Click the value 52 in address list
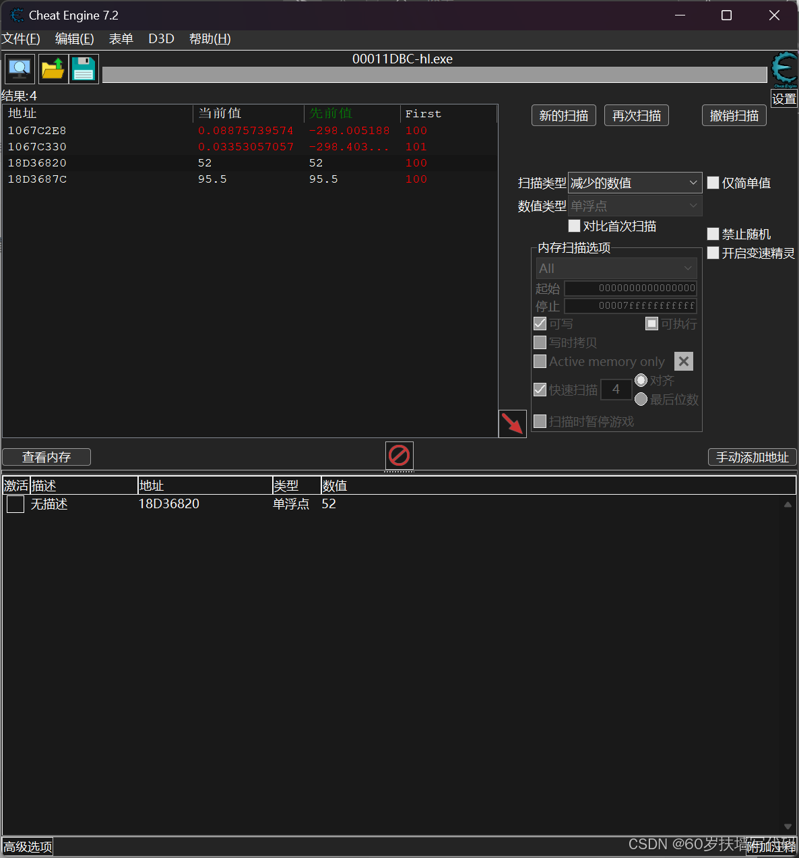 coord(329,504)
